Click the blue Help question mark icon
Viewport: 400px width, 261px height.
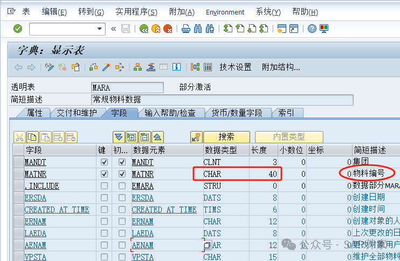click(312, 29)
